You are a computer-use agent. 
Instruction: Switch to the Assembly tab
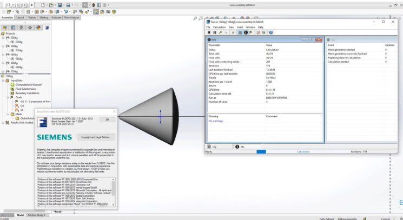coord(7,17)
